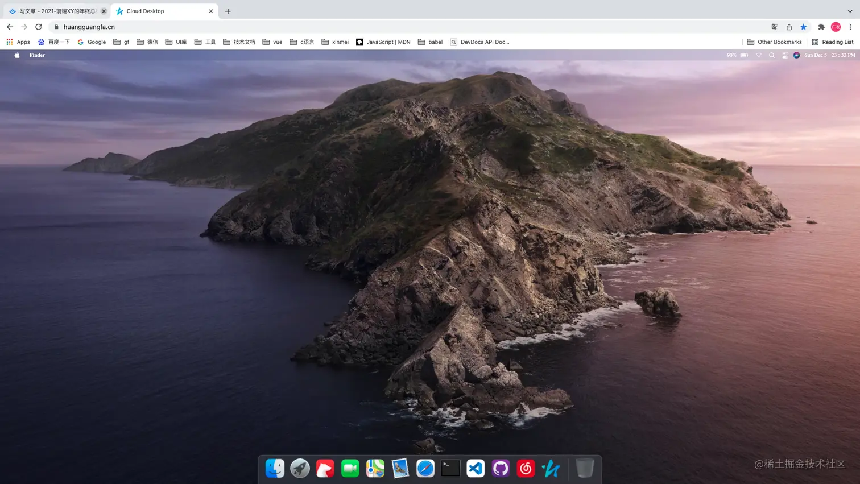The image size is (860, 484).
Task: Launch Visual Studio Code from dock
Action: click(476, 468)
